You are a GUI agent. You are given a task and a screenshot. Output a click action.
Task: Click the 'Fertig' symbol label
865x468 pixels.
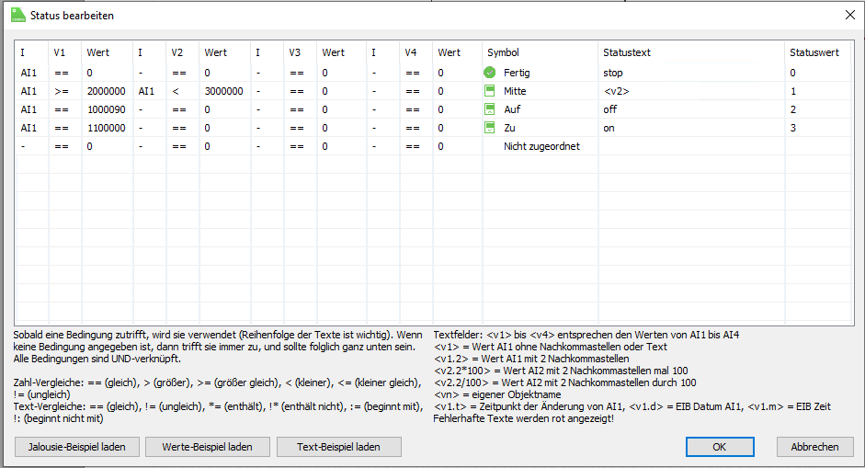pos(517,73)
